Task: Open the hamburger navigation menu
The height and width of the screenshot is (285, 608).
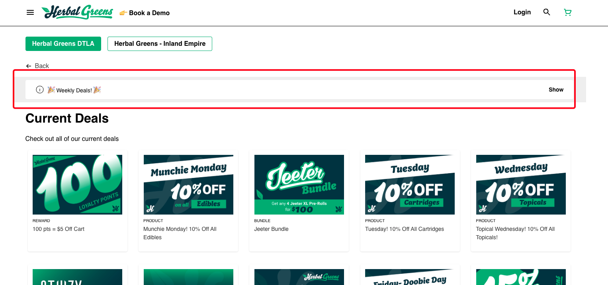Action: tap(30, 13)
